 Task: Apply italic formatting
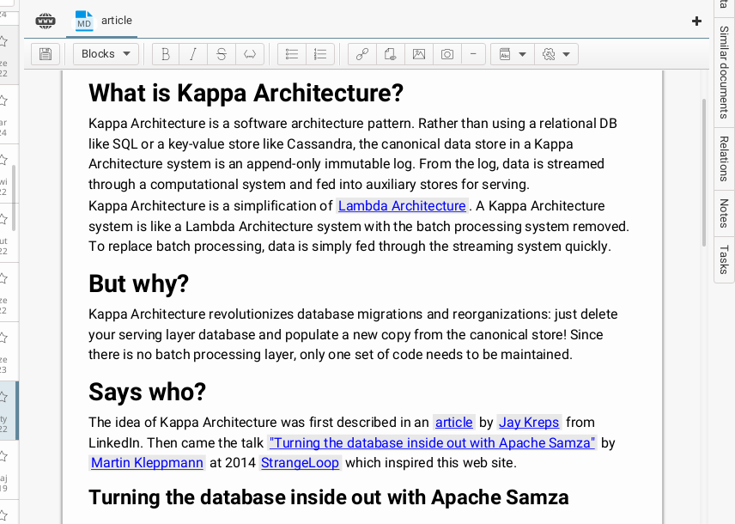tap(193, 54)
